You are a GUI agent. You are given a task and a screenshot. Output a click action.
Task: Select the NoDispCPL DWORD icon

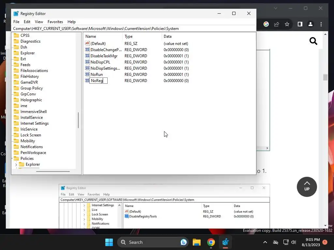[x=87, y=62]
